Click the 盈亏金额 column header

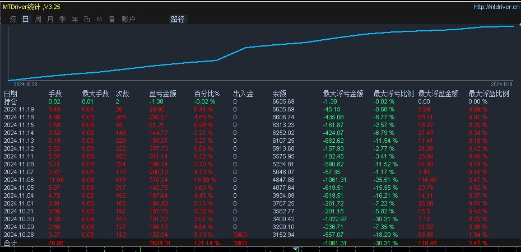tap(163, 94)
